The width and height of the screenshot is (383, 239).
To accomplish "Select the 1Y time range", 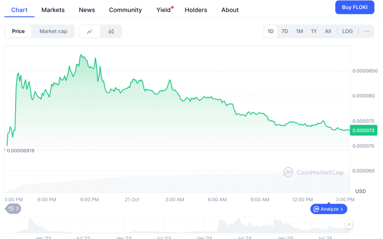I will click(314, 31).
